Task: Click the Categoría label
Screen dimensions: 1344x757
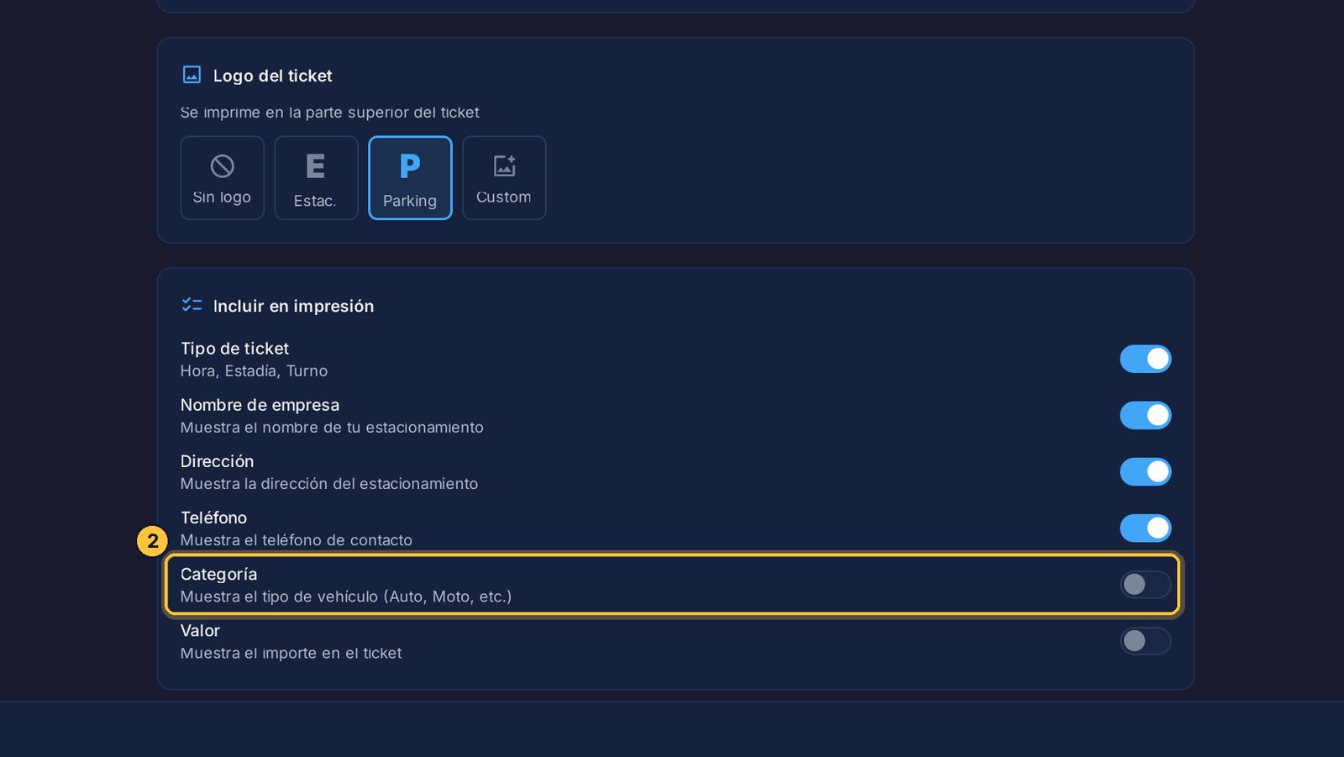Action: click(x=218, y=574)
